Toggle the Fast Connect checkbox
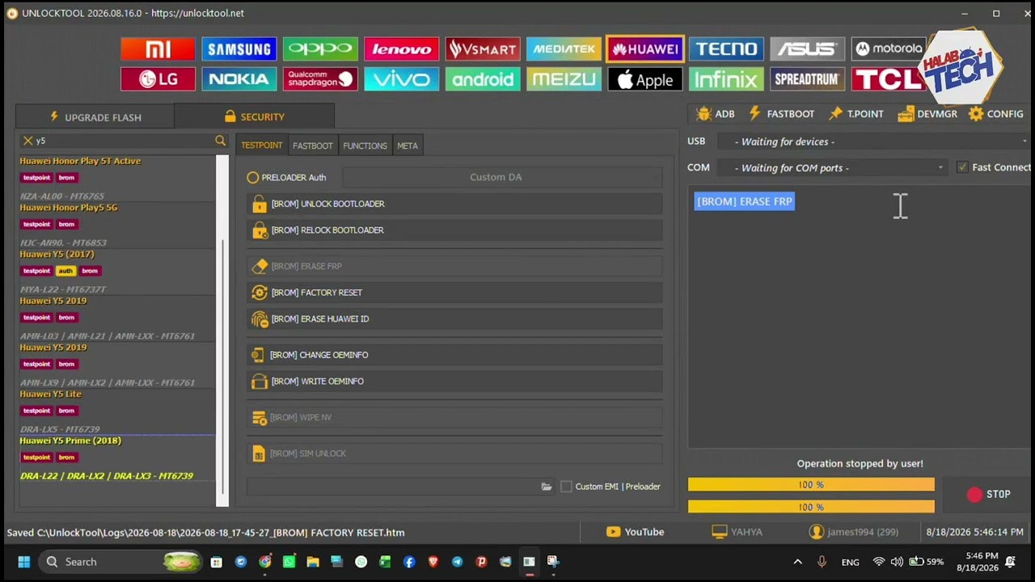The height and width of the screenshot is (582, 1035). pos(961,167)
